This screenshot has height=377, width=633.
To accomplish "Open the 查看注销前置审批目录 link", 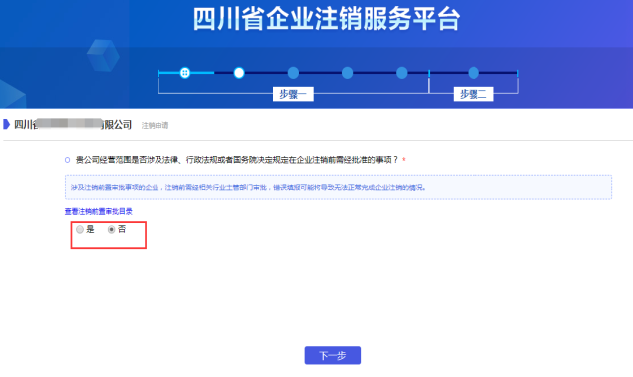I will click(x=98, y=211).
